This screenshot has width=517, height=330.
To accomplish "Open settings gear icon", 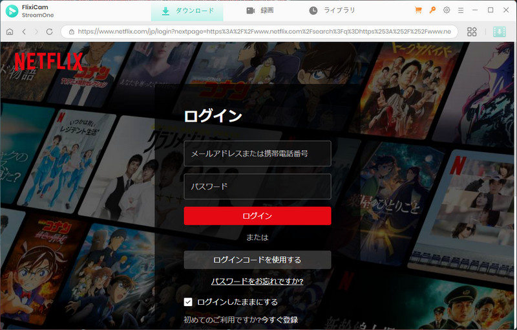I will tap(447, 10).
